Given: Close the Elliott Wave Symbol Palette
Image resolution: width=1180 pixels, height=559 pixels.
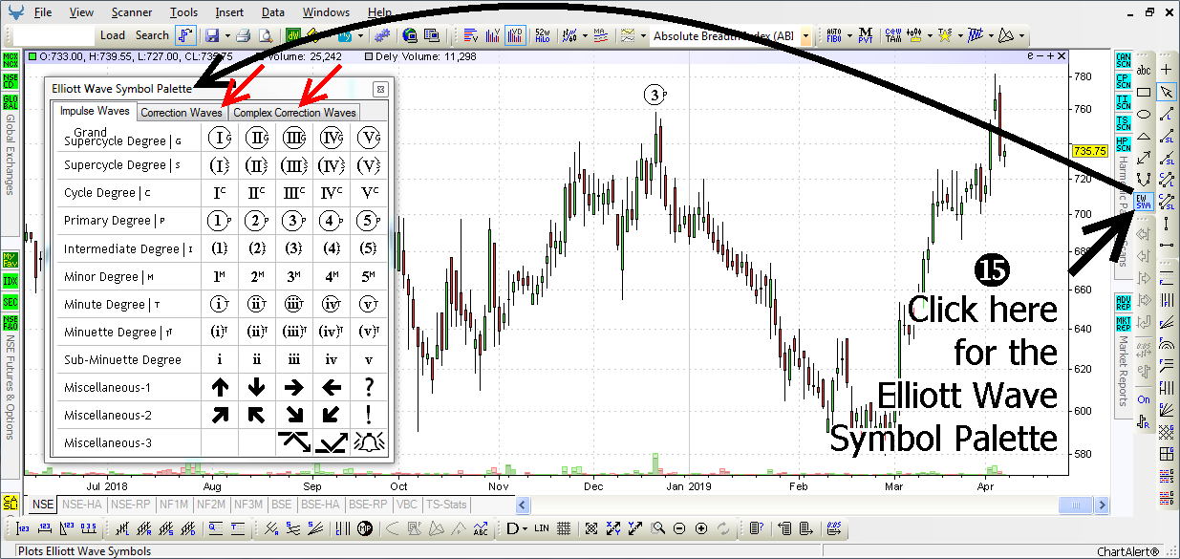Looking at the screenshot, I should [x=379, y=90].
